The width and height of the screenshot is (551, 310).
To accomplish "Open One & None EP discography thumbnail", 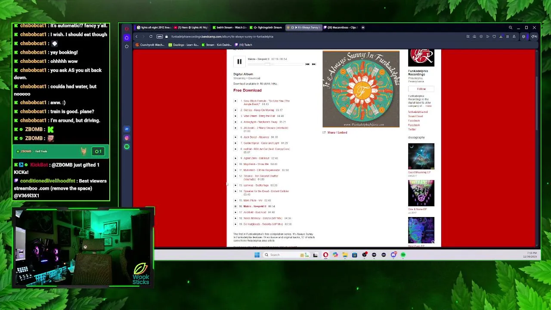I will coord(421,193).
